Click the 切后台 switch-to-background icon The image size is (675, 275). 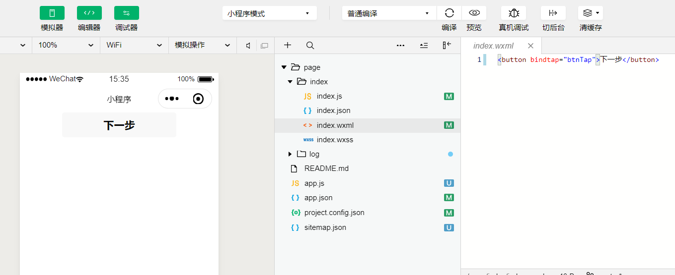pos(553,13)
